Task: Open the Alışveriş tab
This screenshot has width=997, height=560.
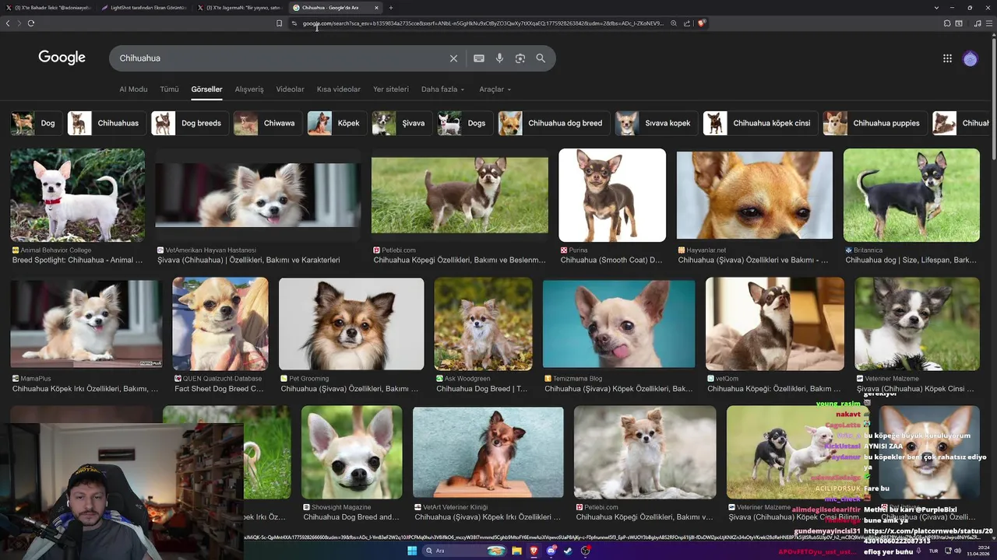Action: (249, 89)
